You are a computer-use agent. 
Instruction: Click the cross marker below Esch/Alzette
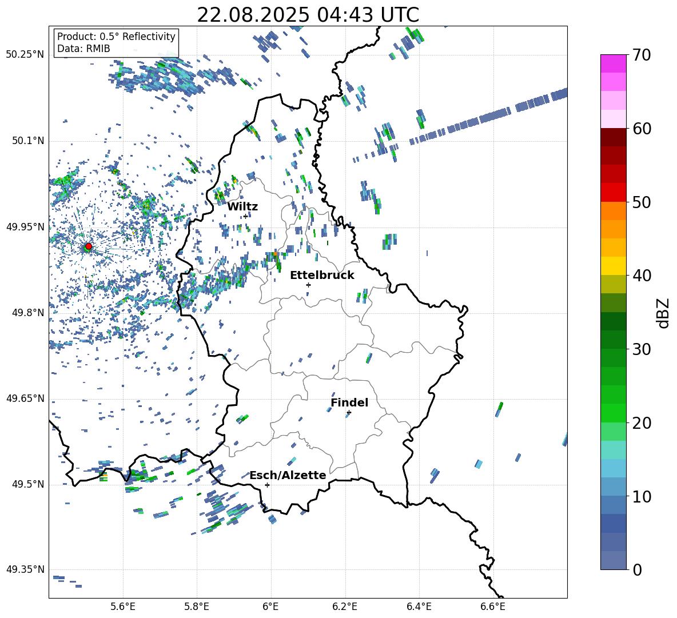pyautogui.click(x=267, y=485)
